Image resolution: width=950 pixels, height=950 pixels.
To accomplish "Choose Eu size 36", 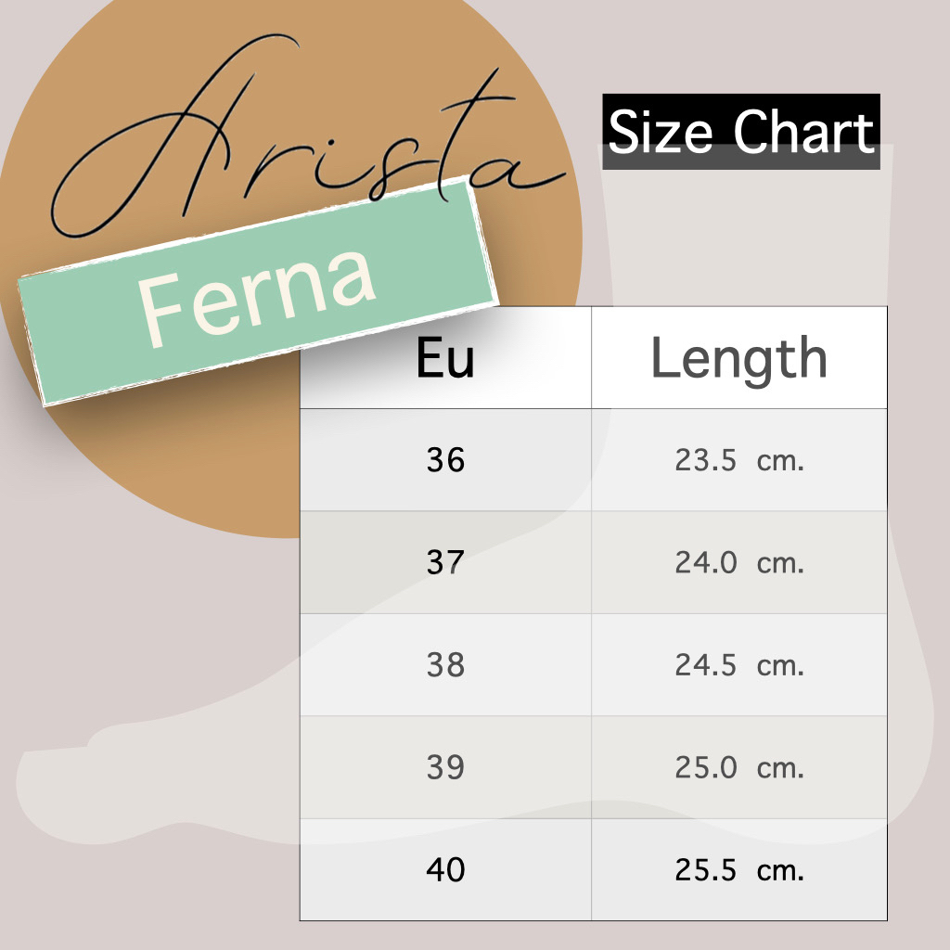I will pyautogui.click(x=445, y=460).
